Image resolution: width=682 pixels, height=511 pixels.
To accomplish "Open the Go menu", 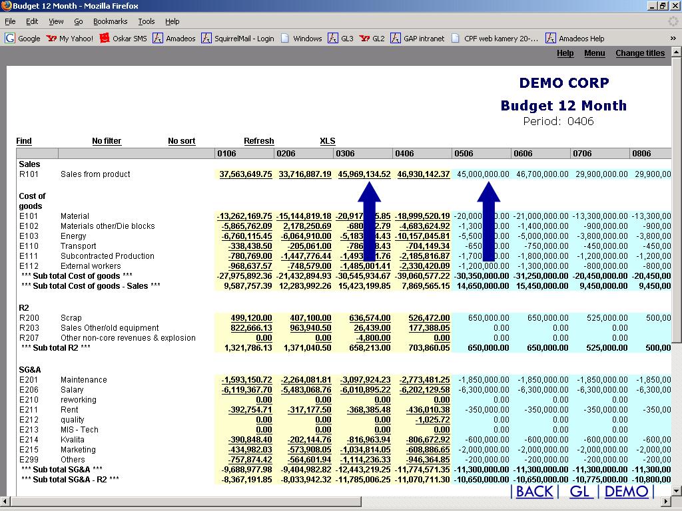I will pos(79,21).
